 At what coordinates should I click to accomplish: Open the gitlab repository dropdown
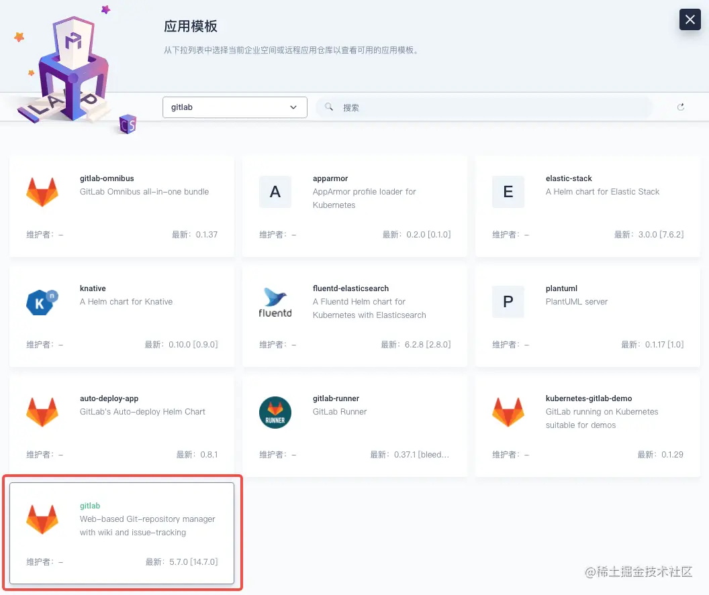(x=235, y=107)
